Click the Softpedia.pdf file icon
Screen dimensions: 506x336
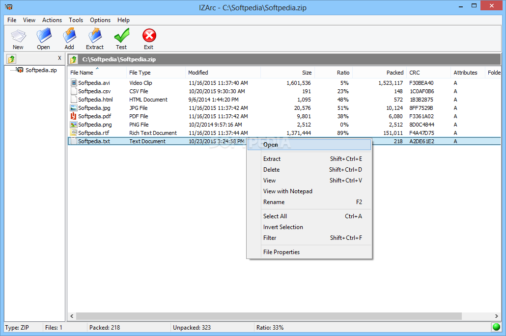point(74,116)
